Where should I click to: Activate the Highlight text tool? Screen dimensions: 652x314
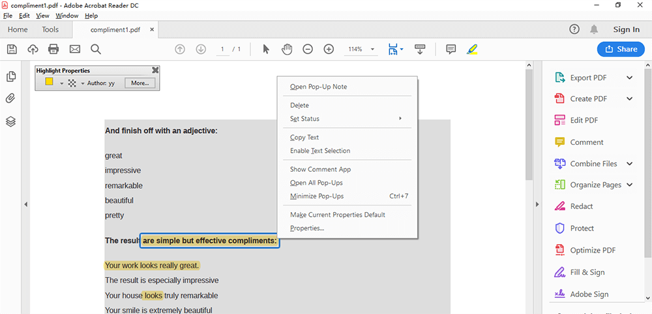click(x=472, y=49)
